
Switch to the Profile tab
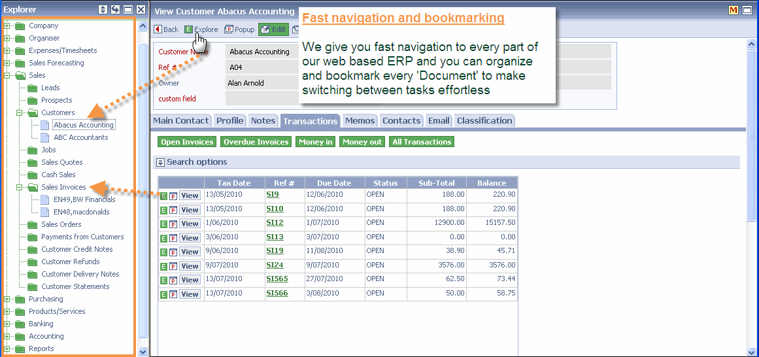click(x=230, y=120)
